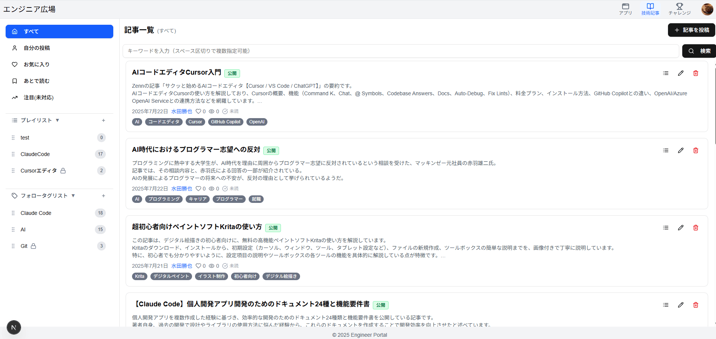
Task: Toggle 未読 status on プログラマー志望 article
Action: [230, 189]
